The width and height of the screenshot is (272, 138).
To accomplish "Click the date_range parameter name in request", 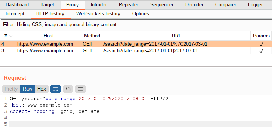I will pyautogui.click(x=61, y=99).
